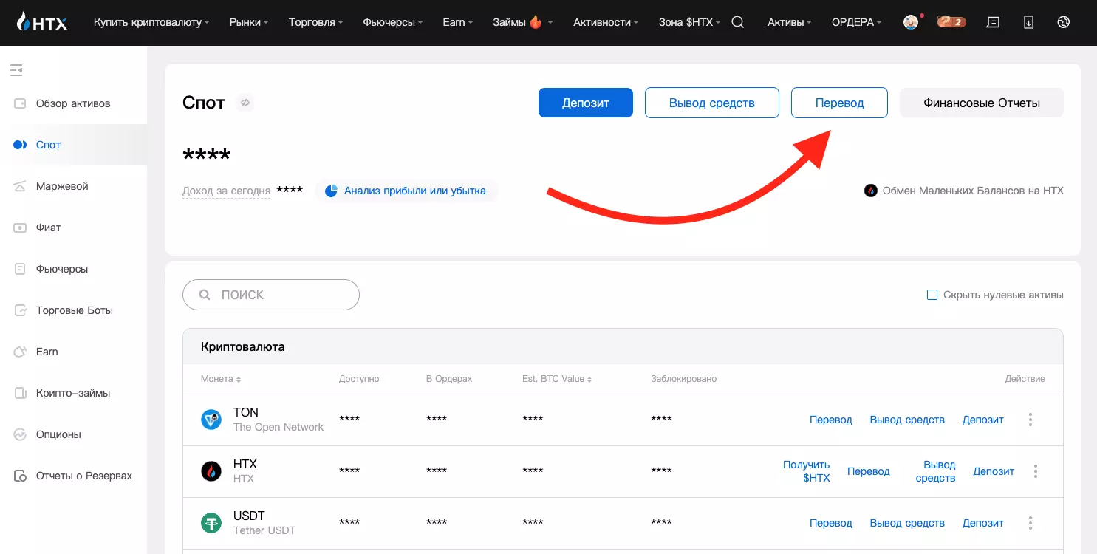Sort table by Est. BTC Value
1097x554 pixels.
558,379
